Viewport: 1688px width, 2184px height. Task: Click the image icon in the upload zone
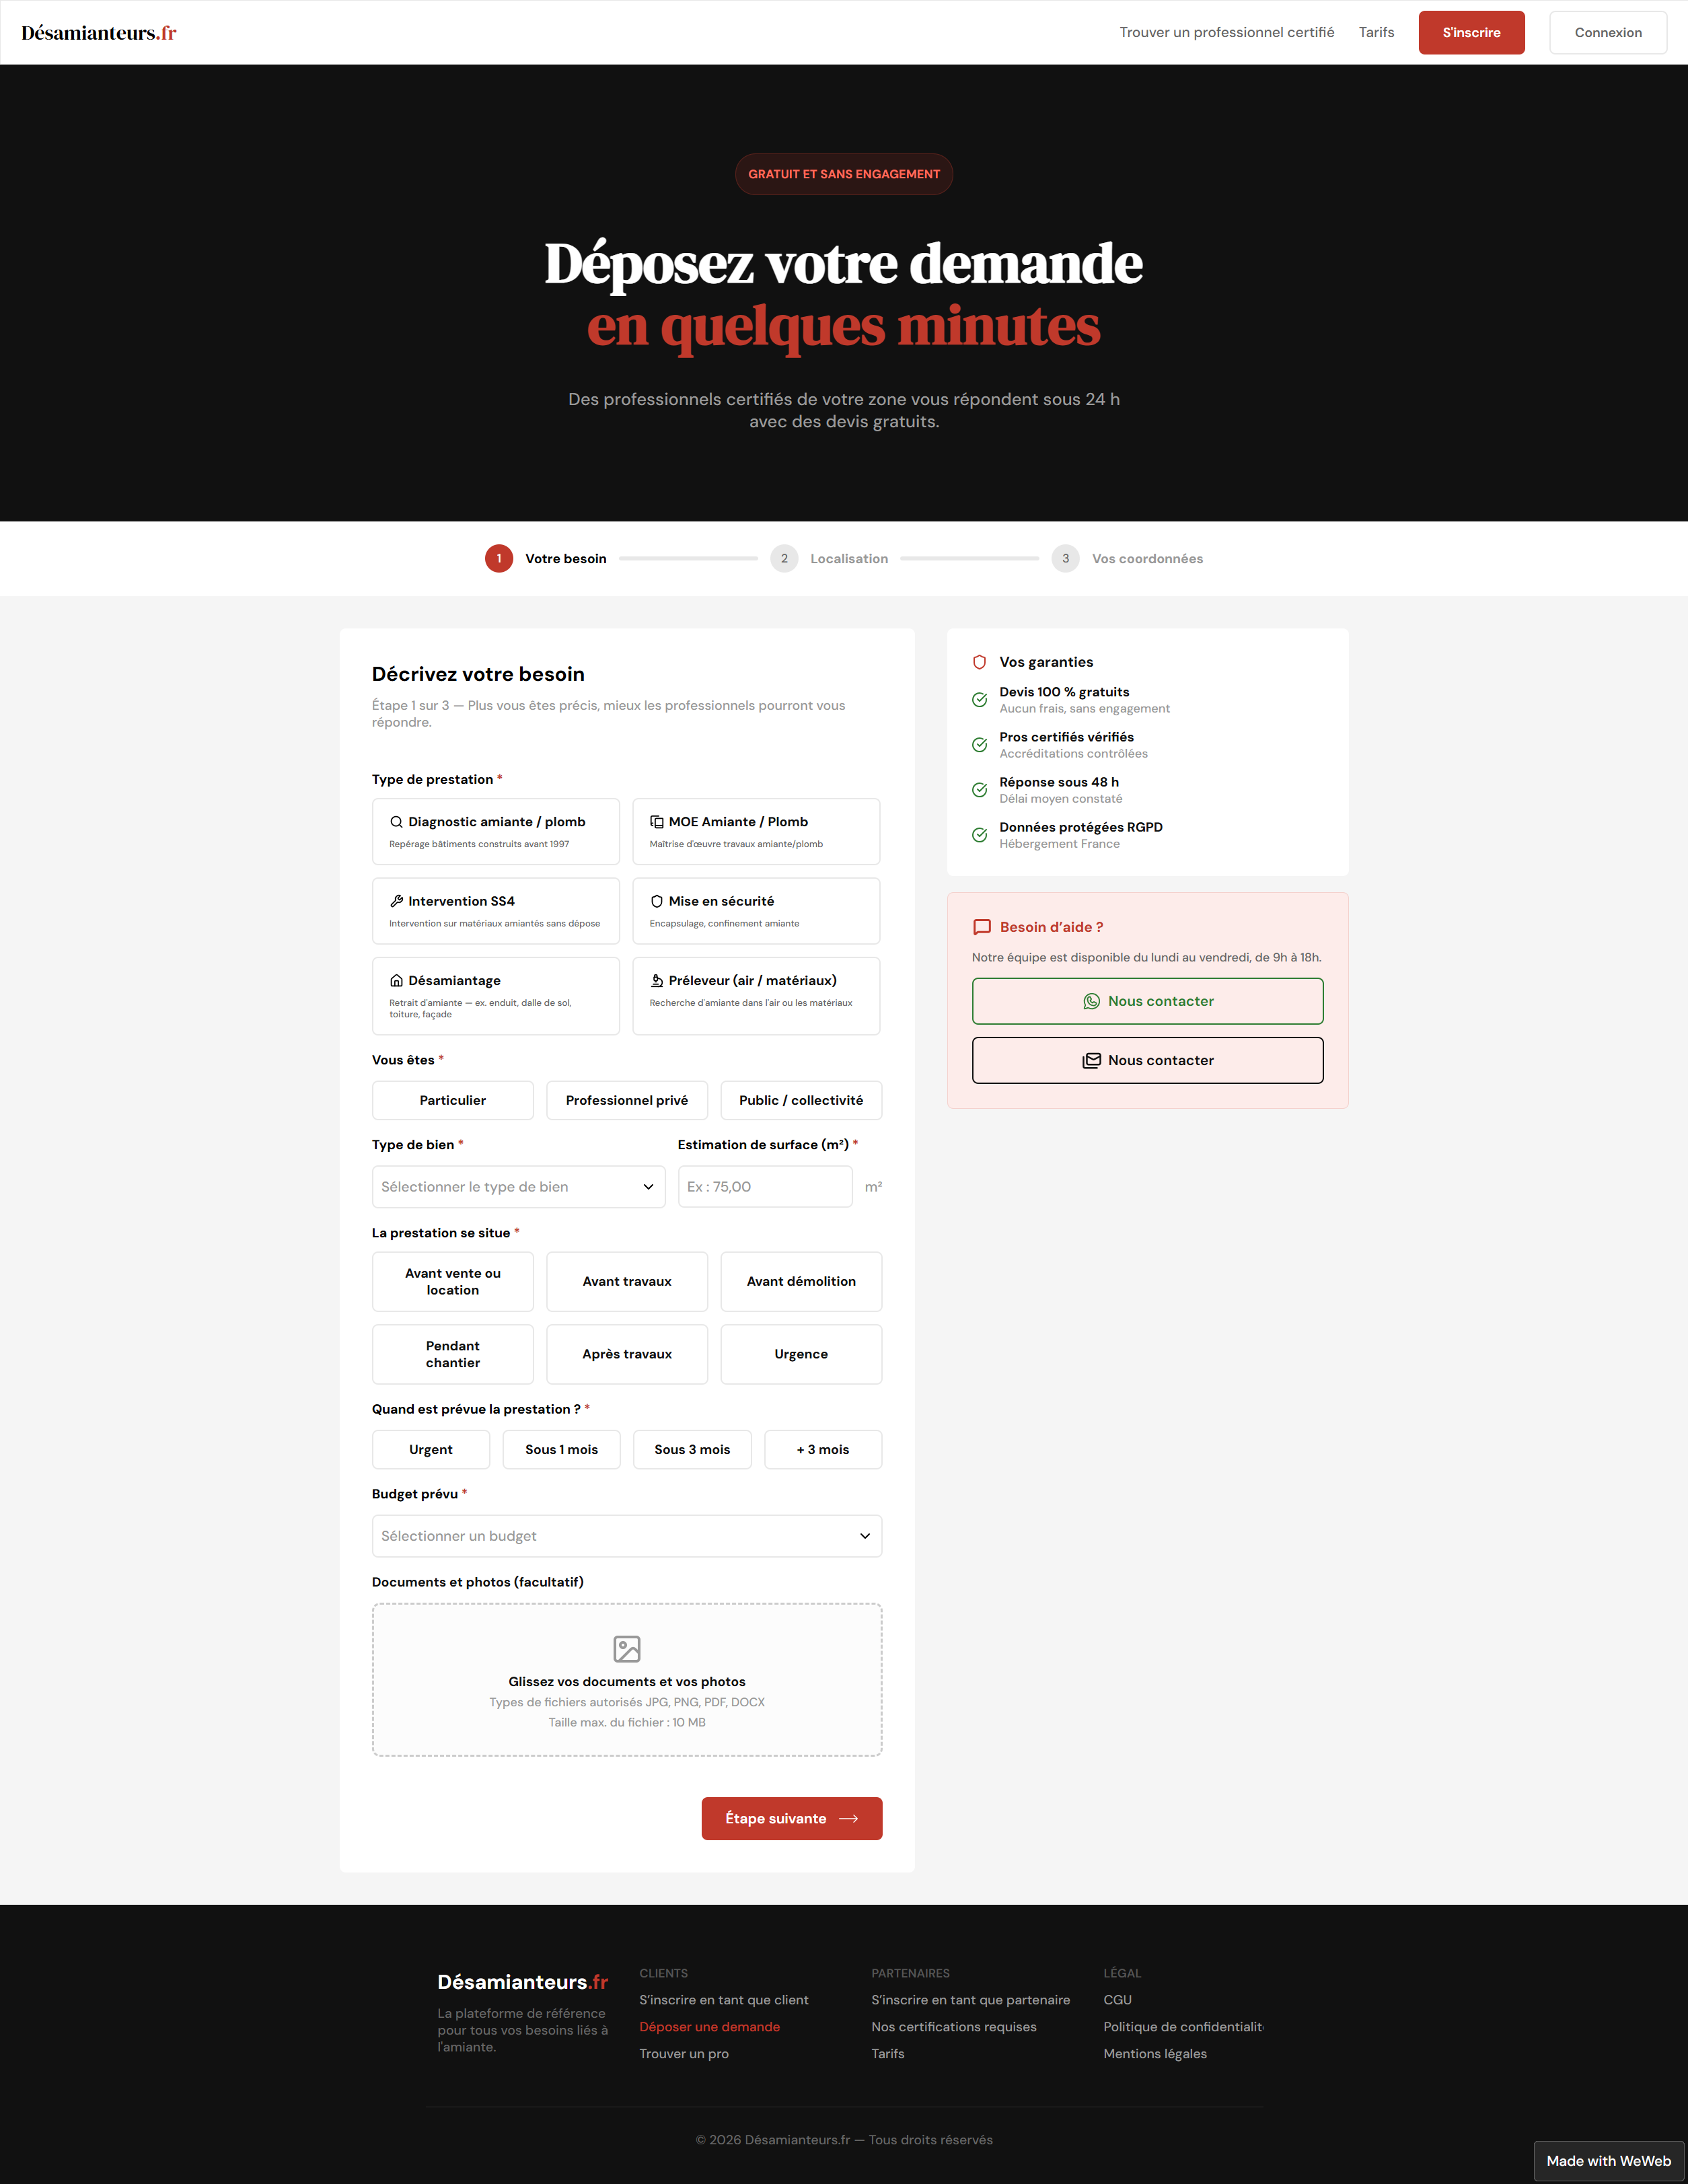tap(627, 1648)
